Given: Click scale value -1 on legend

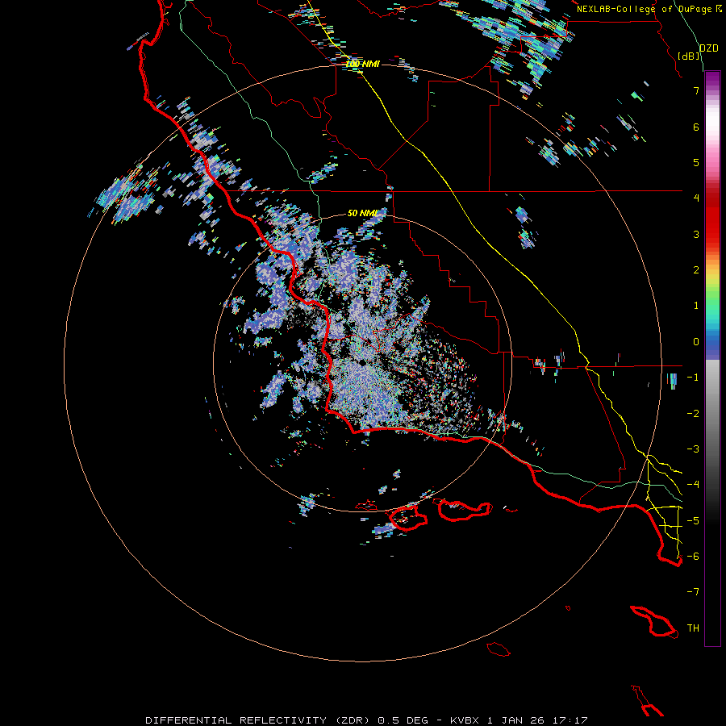Looking at the screenshot, I should [x=693, y=378].
